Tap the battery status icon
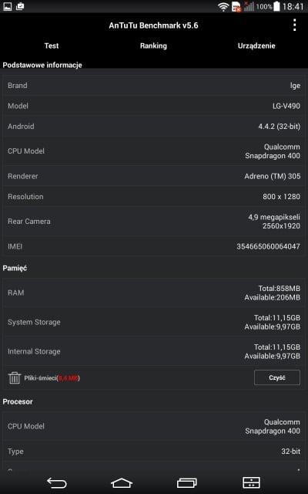Screen dimensions: 308x494 pyautogui.click(x=276, y=7)
